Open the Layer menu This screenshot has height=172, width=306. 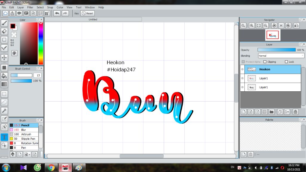pos(21,7)
